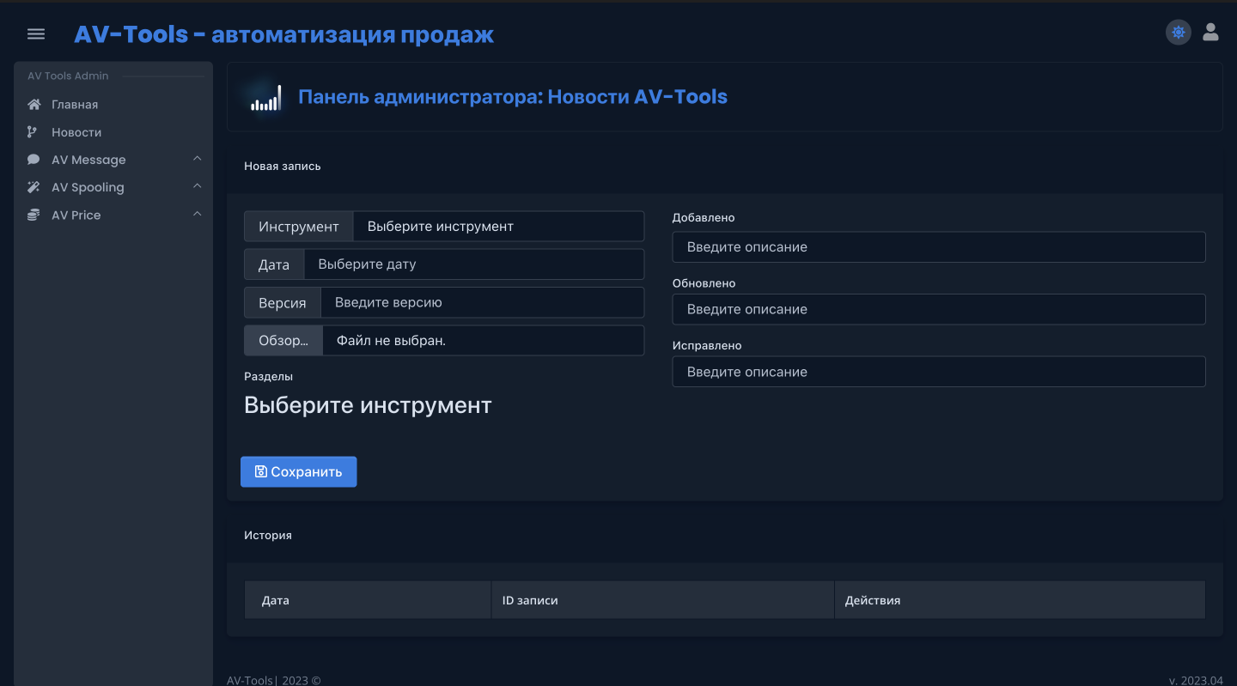Focus the Добавлено description field
The width and height of the screenshot is (1237, 686).
939,247
